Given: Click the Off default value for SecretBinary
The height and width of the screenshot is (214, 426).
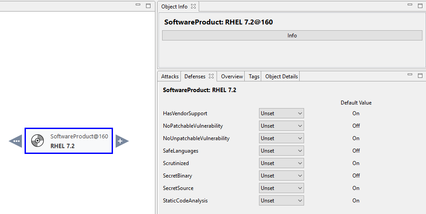Looking at the screenshot, I should [x=356, y=176].
